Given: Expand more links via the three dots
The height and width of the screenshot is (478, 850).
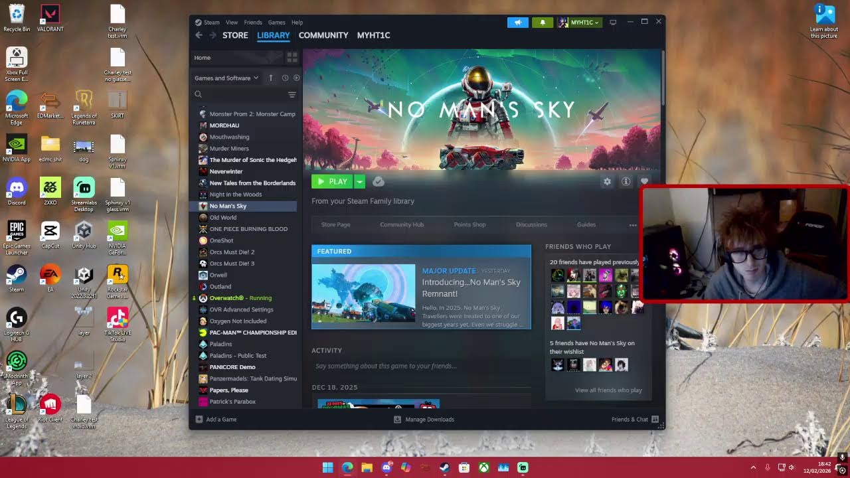Looking at the screenshot, I should coord(633,225).
